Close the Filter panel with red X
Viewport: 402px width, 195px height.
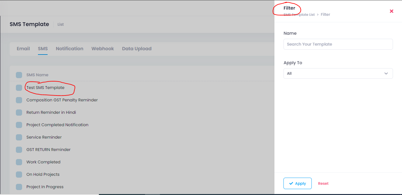pyautogui.click(x=391, y=11)
